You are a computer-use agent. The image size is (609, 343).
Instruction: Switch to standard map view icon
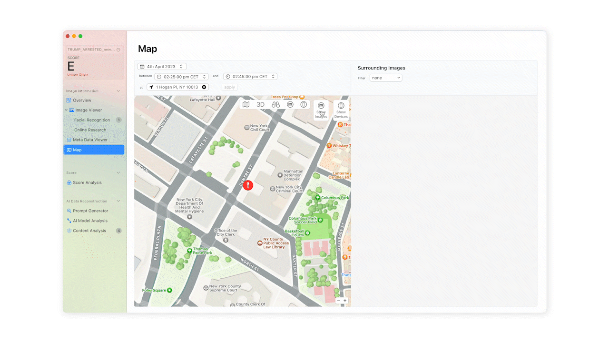pyautogui.click(x=246, y=104)
